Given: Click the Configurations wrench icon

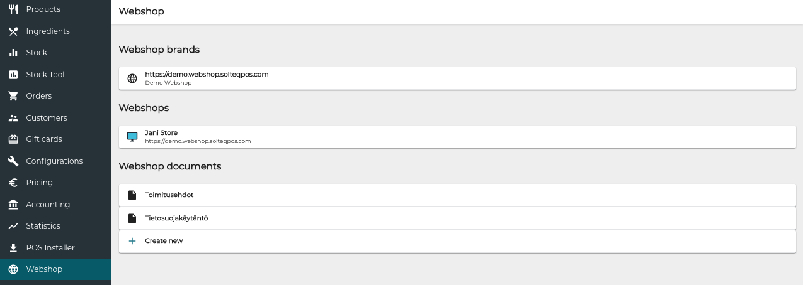Looking at the screenshot, I should 13,161.
